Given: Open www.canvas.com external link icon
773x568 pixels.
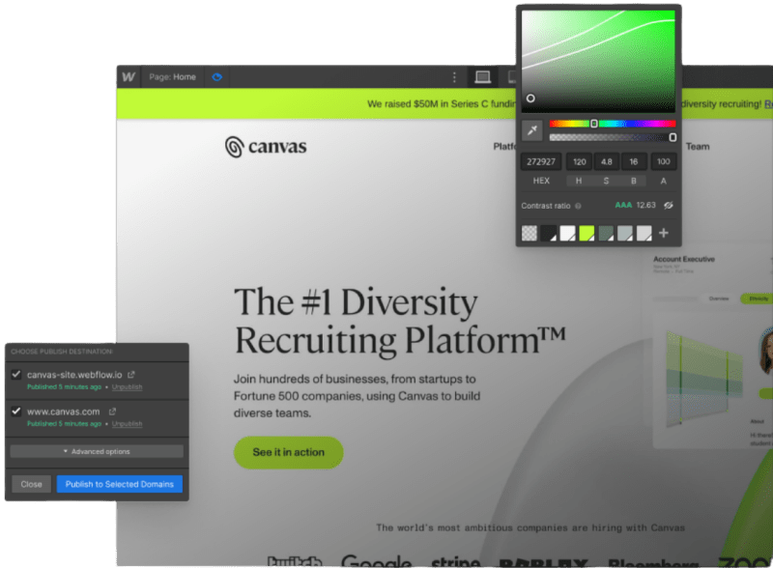Looking at the screenshot, I should pyautogui.click(x=112, y=412).
